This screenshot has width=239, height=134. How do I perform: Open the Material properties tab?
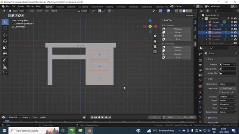200,122
